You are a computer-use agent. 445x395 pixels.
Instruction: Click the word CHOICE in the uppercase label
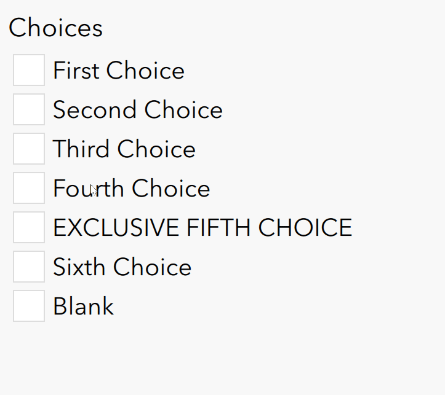pyautogui.click(x=305, y=228)
